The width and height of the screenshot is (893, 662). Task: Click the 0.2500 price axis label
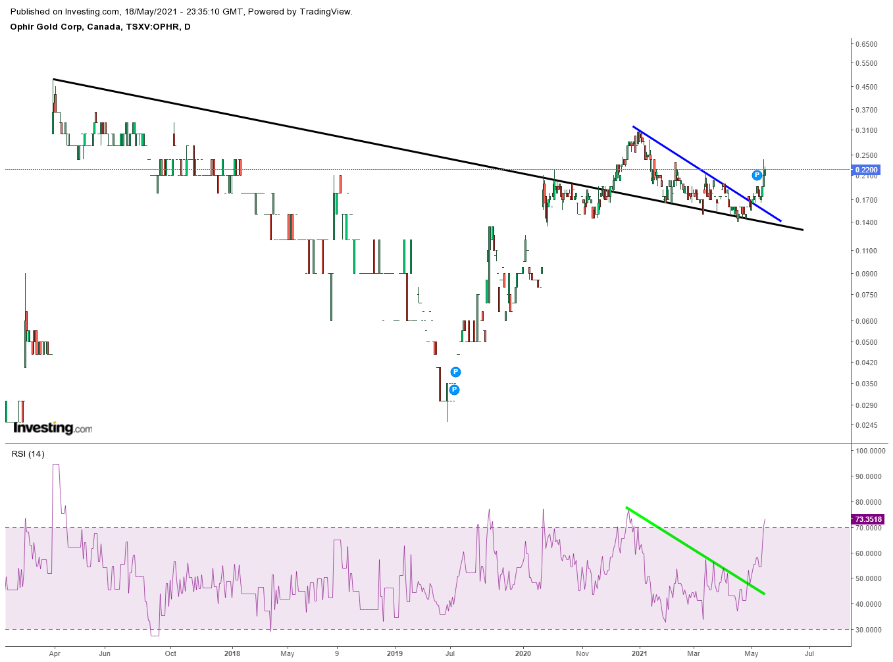[x=867, y=155]
